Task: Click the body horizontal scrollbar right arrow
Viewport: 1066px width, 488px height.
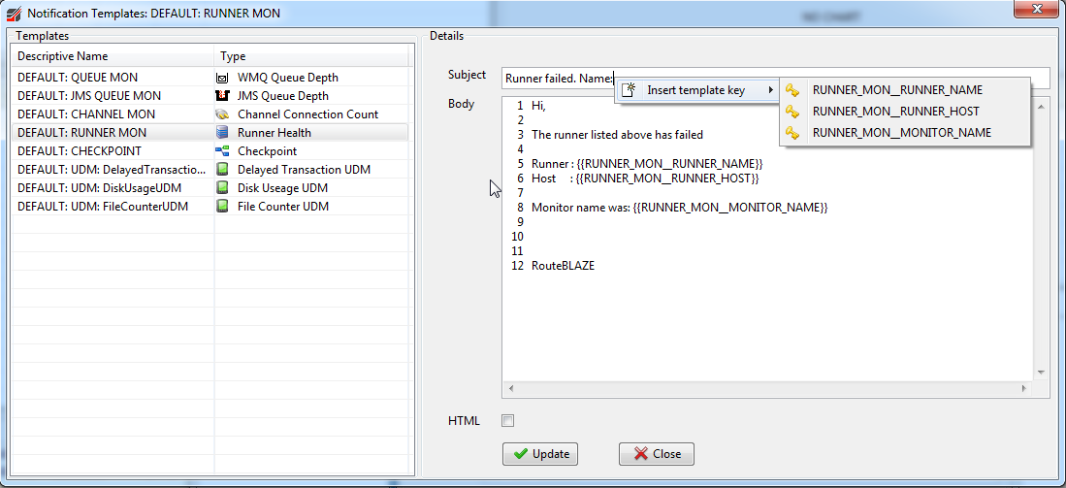Action: coord(1023,388)
